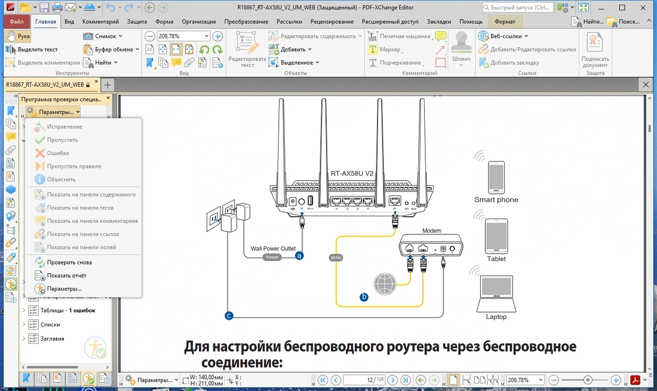The image size is (657, 391).
Task: Choose Показать отчёт from the menu
Action: [83, 275]
